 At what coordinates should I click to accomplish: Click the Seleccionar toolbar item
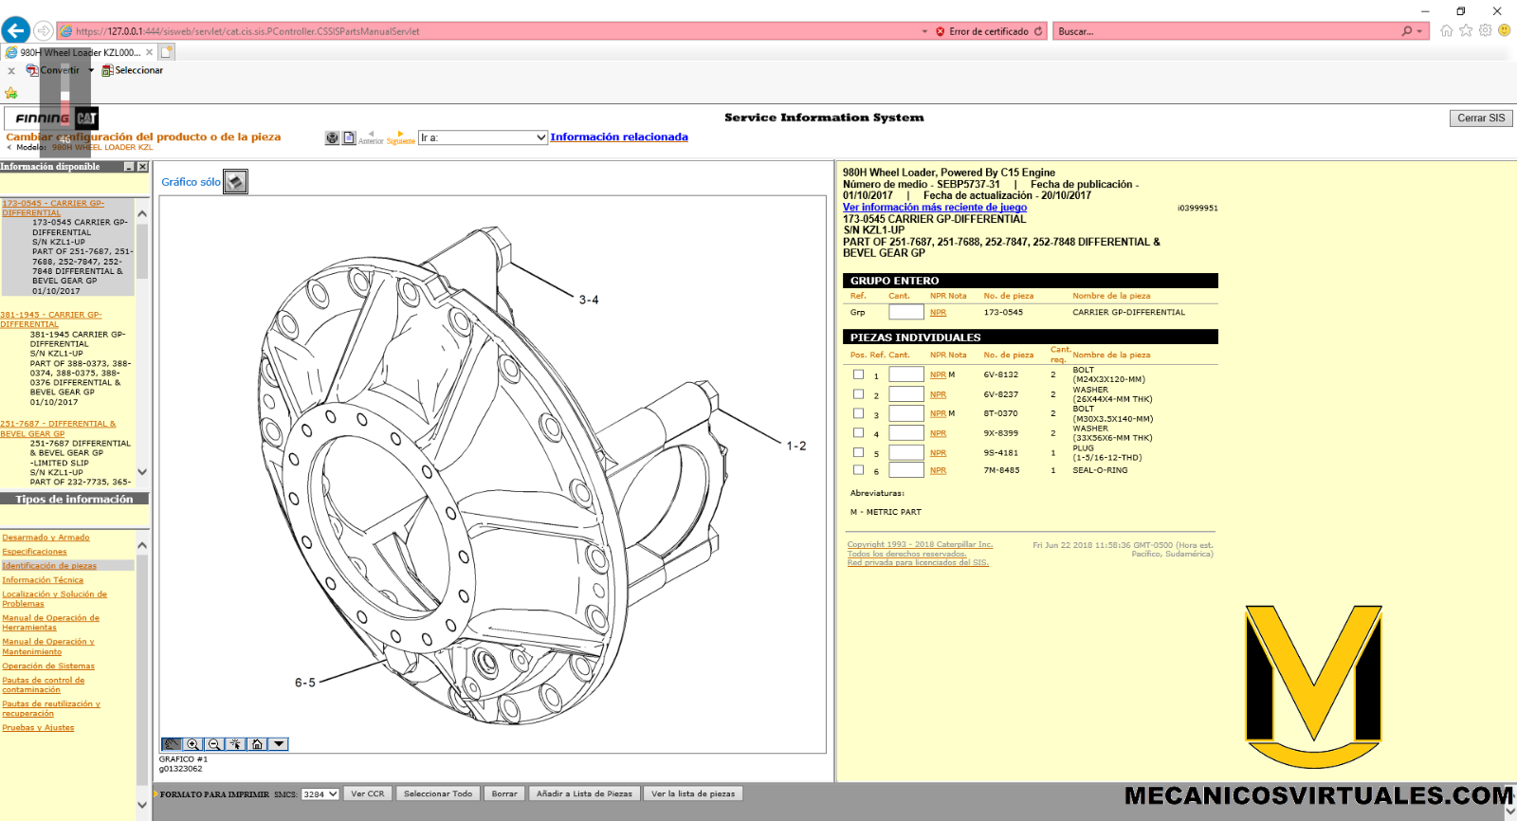133,70
